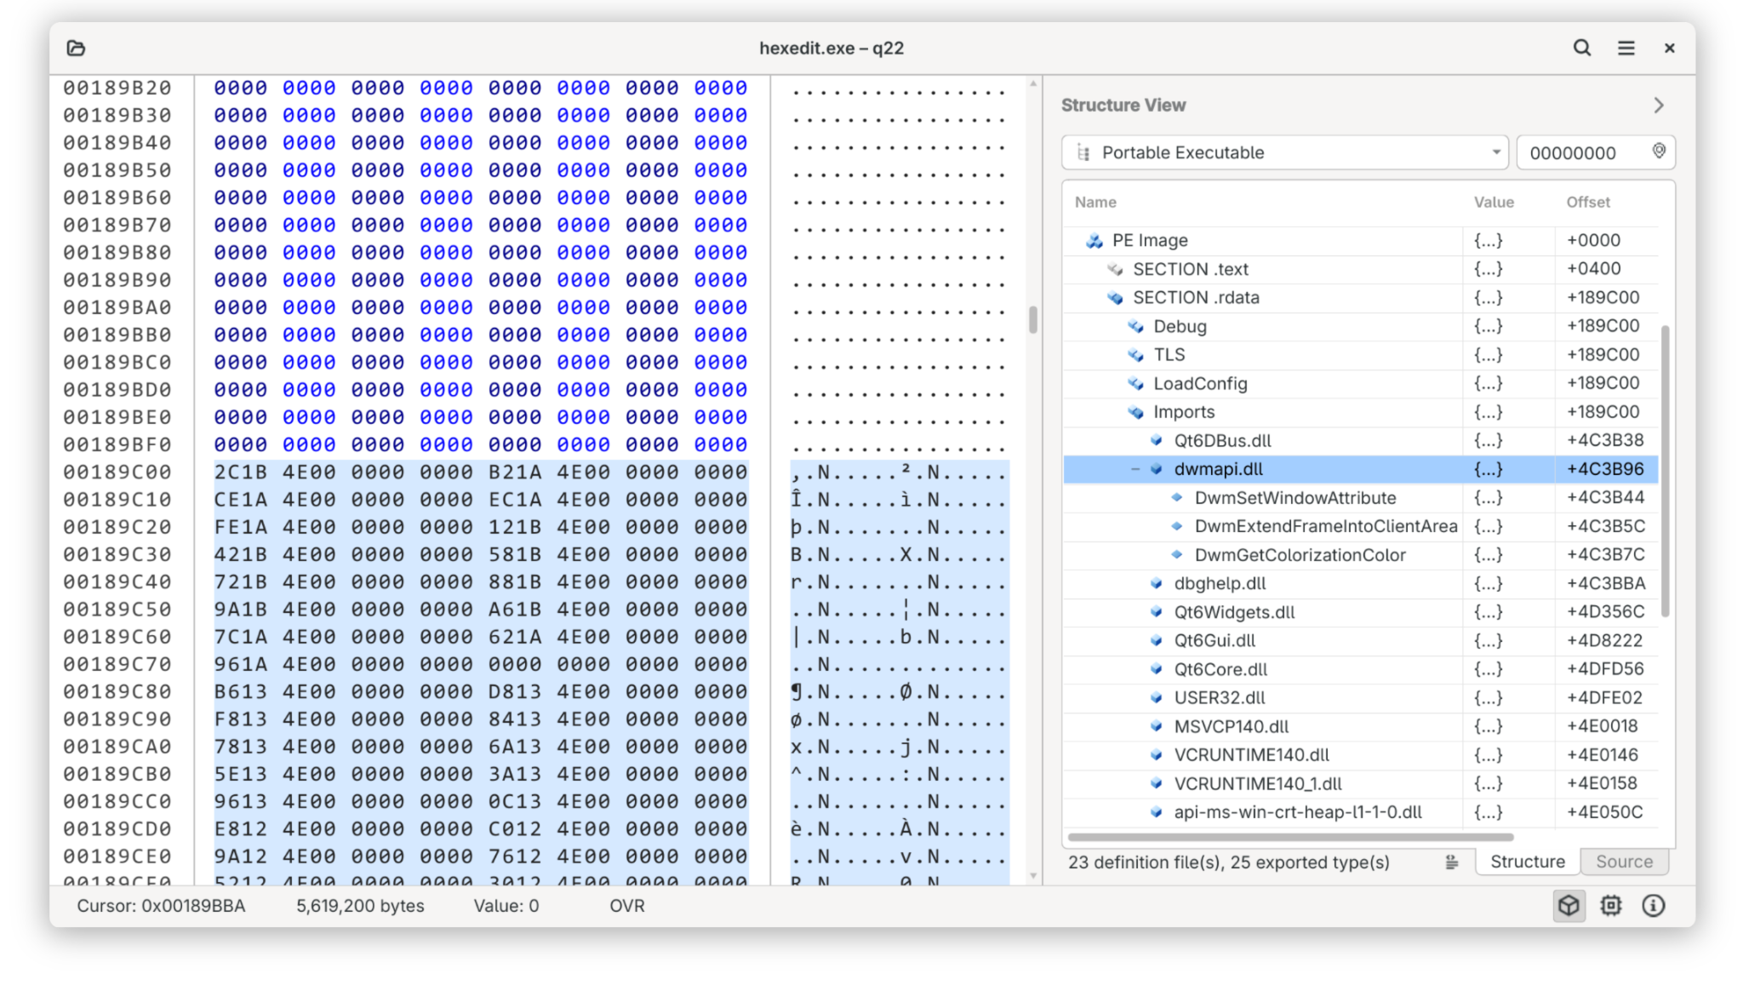
Task: Select the Qt6Core.dll import row
Action: click(1360, 669)
